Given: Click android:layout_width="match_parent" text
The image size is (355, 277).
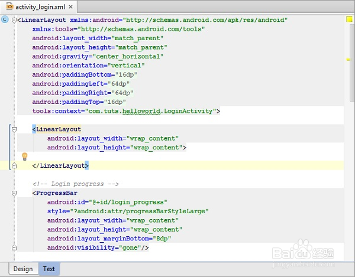Looking at the screenshot, I should click(x=98, y=38).
